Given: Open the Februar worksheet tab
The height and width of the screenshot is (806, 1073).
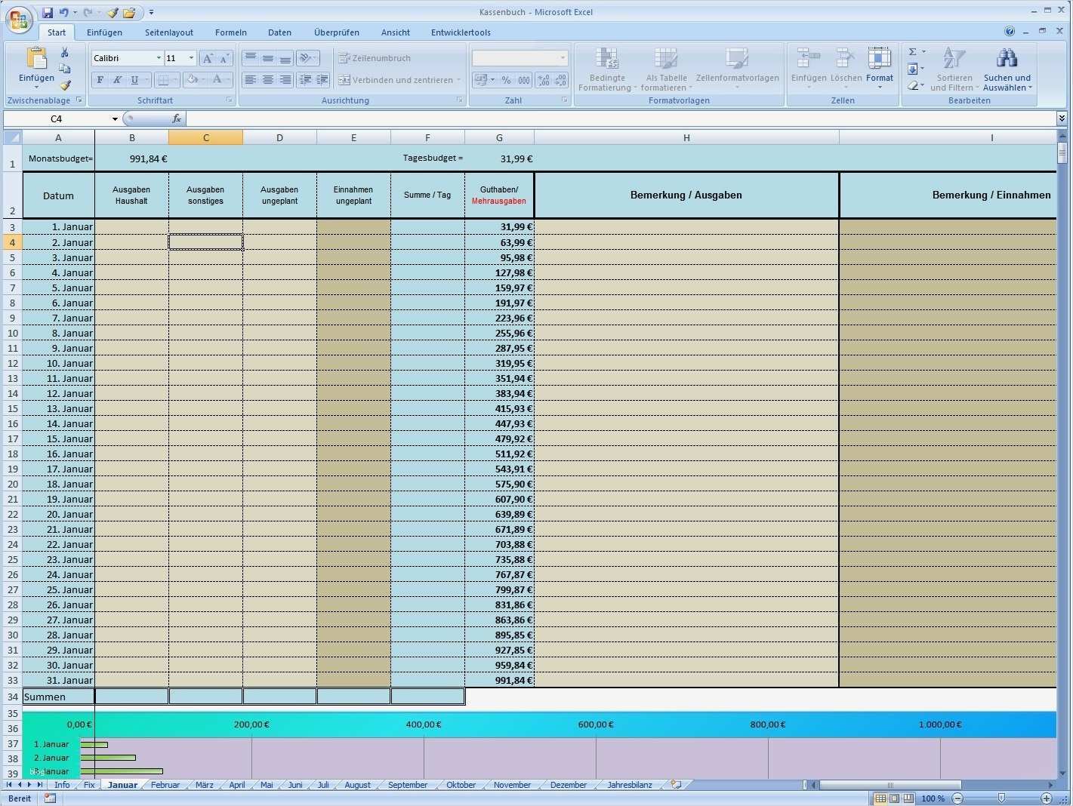Looking at the screenshot, I should click(x=165, y=785).
